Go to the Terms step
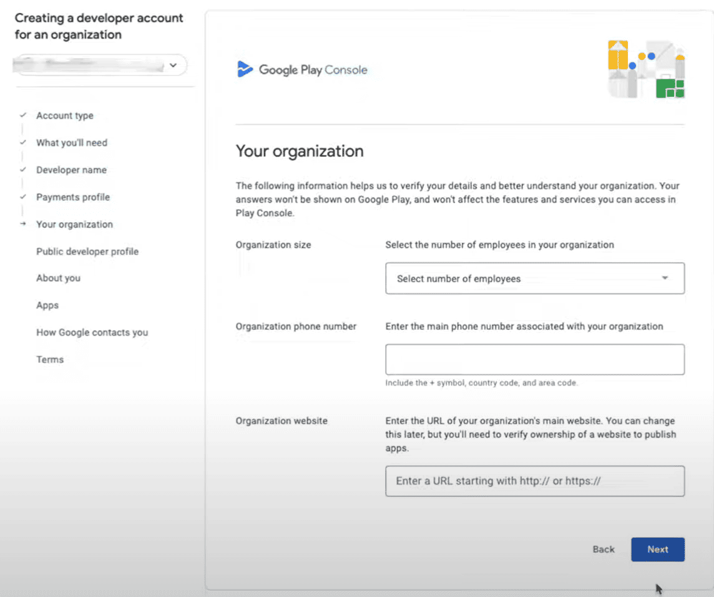Screen dimensions: 714x597 [50, 360]
